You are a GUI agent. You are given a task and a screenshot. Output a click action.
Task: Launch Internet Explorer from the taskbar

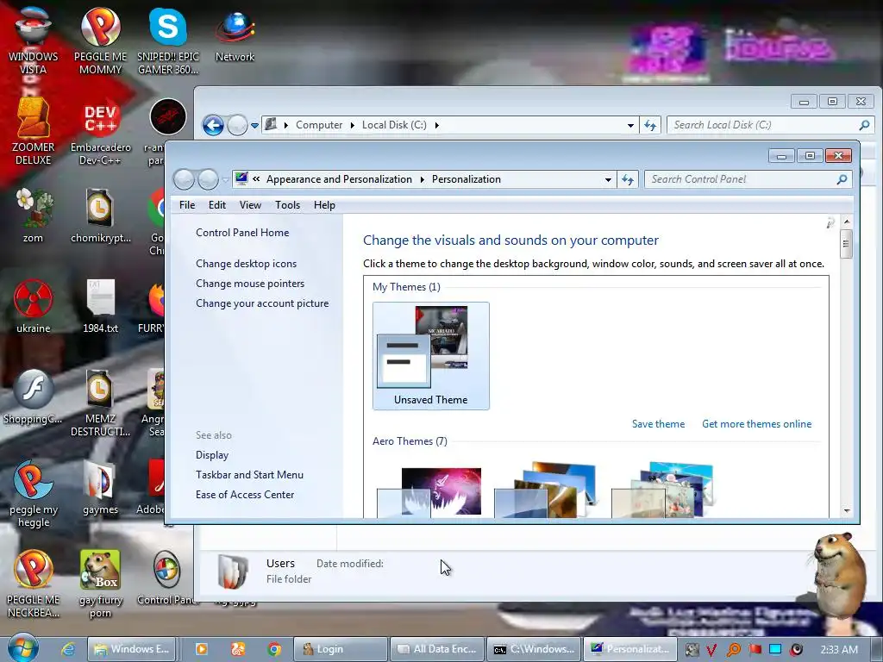68,649
